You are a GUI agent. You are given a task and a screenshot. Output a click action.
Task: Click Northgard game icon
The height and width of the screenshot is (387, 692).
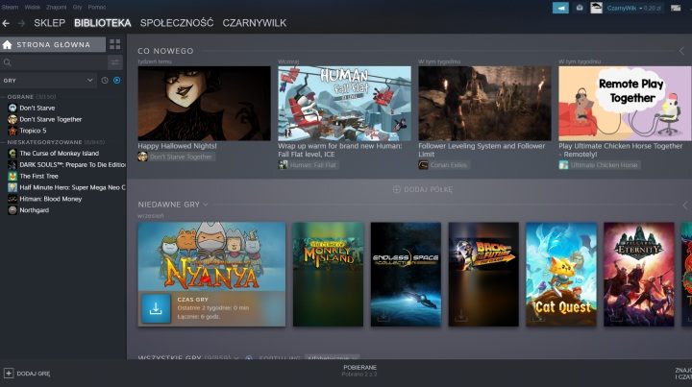[x=12, y=210]
